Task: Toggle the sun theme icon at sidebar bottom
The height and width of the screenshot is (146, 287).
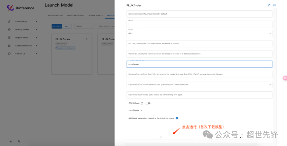Action: coord(11,142)
